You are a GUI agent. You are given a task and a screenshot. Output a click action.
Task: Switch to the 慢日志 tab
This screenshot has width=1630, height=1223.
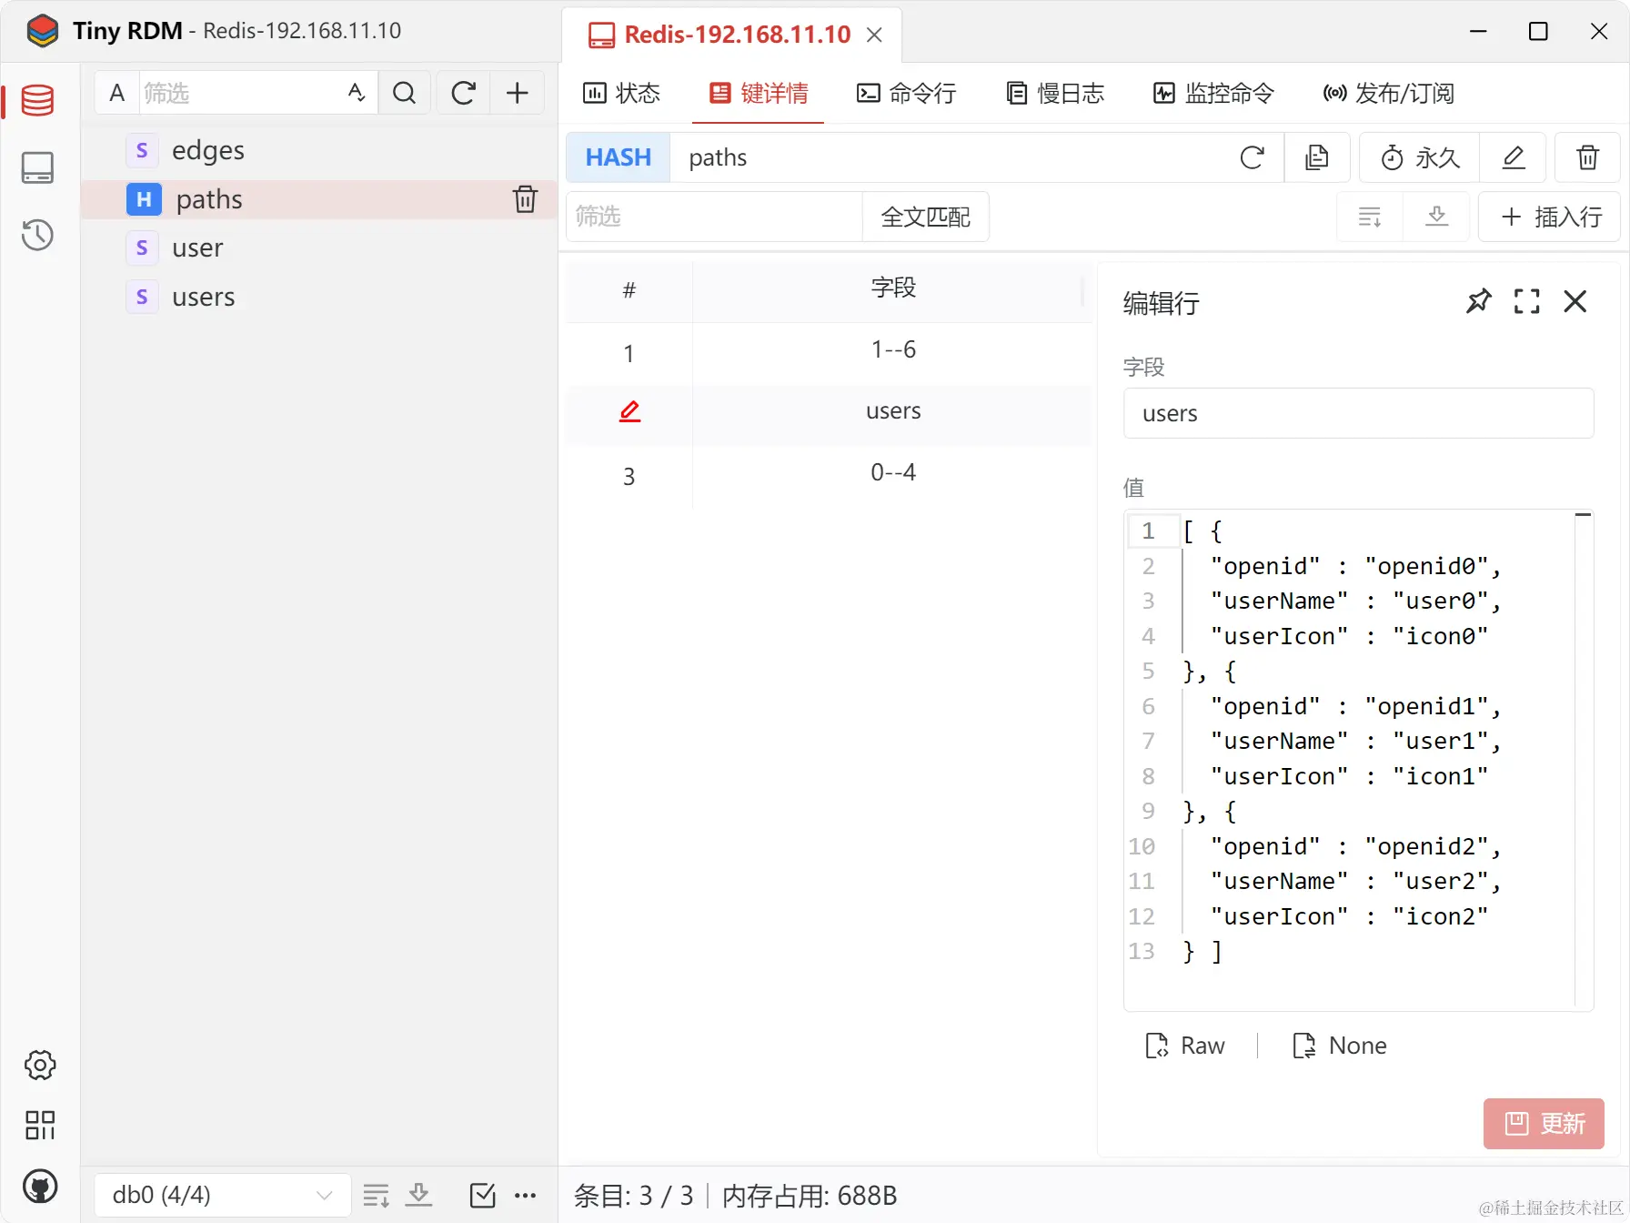(1055, 93)
